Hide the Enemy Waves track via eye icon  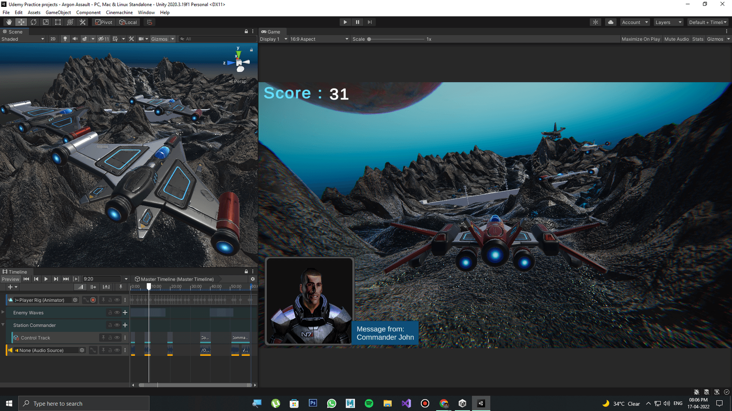click(117, 313)
